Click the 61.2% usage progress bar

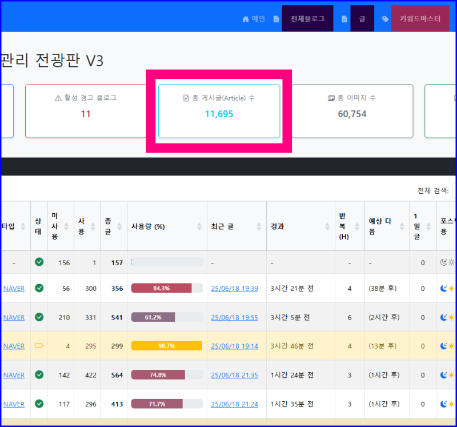point(167,317)
